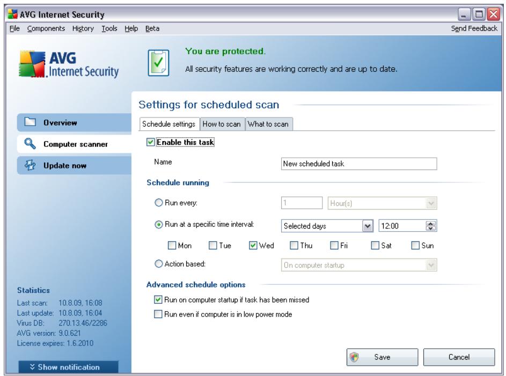Image resolution: width=506 pixels, height=376 pixels.
Task: Switch to How to scan tab
Action: coord(222,124)
